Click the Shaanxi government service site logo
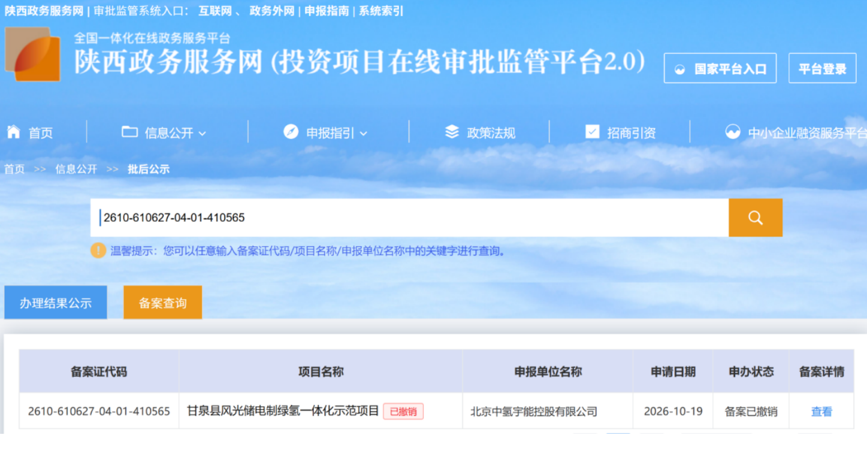867x453 pixels. (33, 54)
